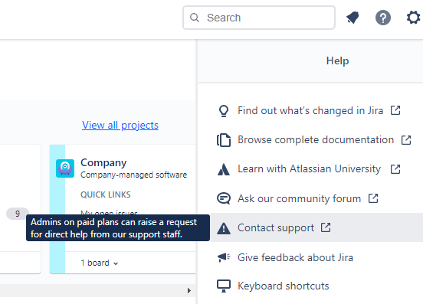Click the community forum chat bubble icon
Viewport: 423px width, 304px height.
click(x=224, y=198)
